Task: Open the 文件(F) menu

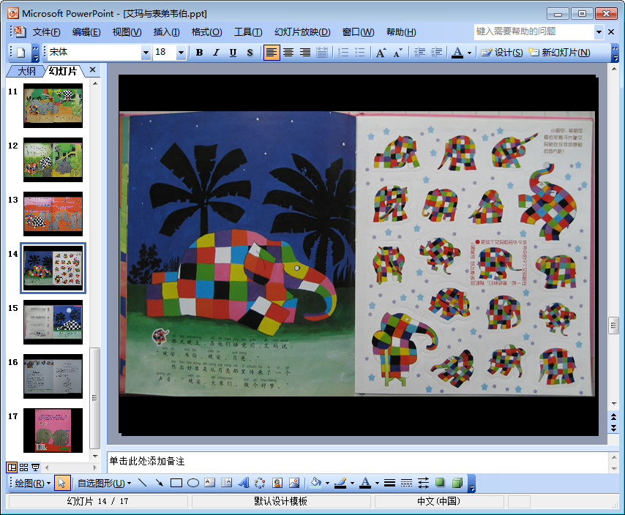Action: click(x=46, y=32)
